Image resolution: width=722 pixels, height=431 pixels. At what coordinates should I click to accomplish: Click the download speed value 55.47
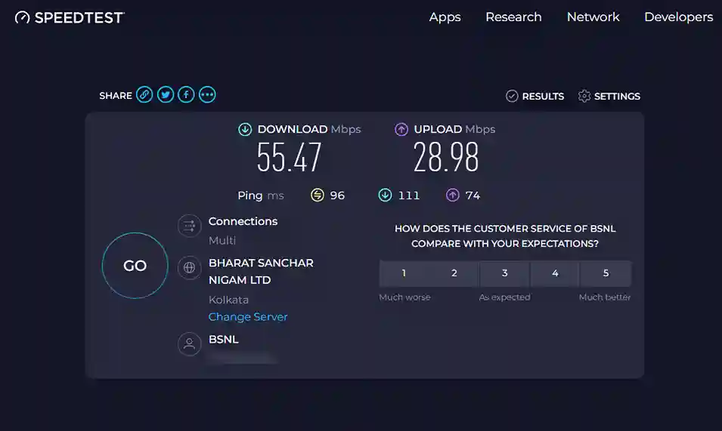[289, 157]
